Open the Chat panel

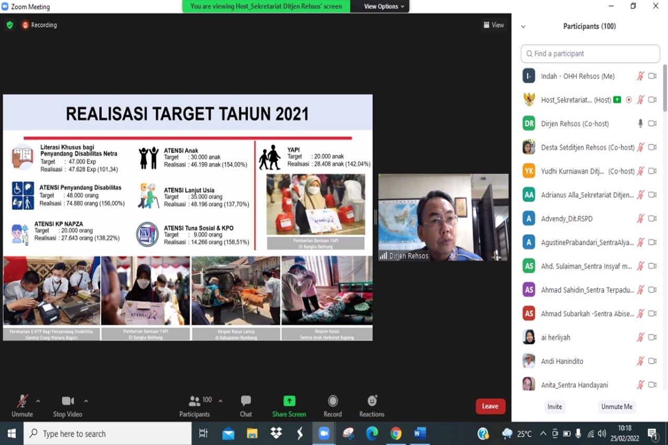coord(246,406)
